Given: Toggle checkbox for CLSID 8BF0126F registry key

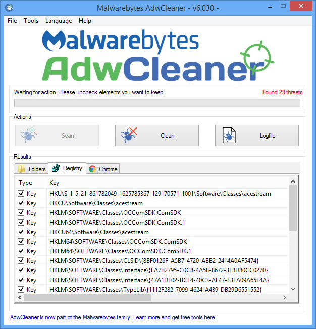Looking at the screenshot, I should [21, 260].
